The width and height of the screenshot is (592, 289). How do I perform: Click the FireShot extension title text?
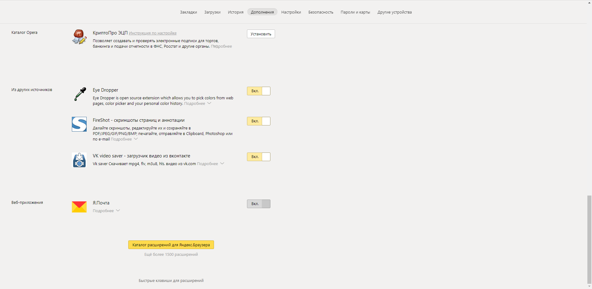click(x=139, y=120)
